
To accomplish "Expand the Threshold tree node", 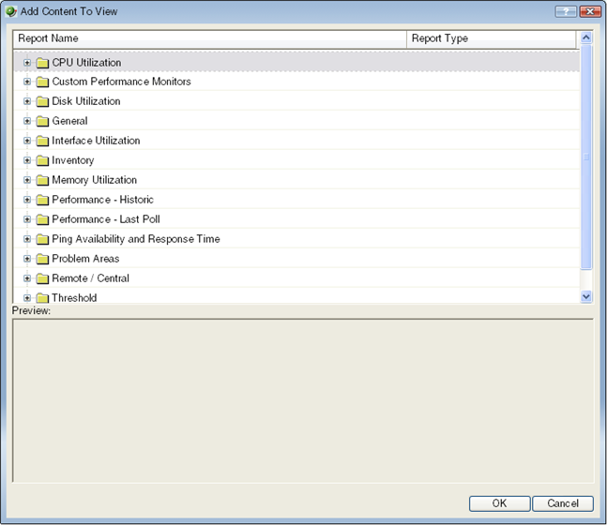I will point(27,298).
